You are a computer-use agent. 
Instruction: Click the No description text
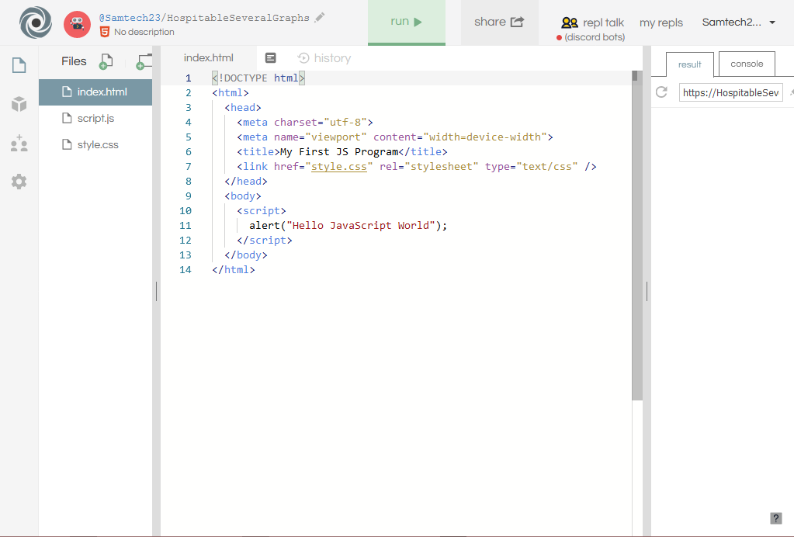coord(144,32)
